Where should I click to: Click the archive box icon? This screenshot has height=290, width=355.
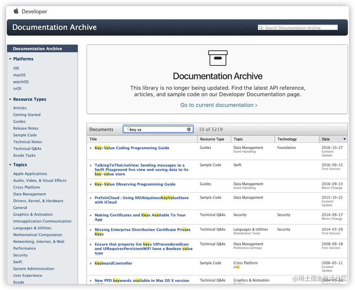point(218,58)
